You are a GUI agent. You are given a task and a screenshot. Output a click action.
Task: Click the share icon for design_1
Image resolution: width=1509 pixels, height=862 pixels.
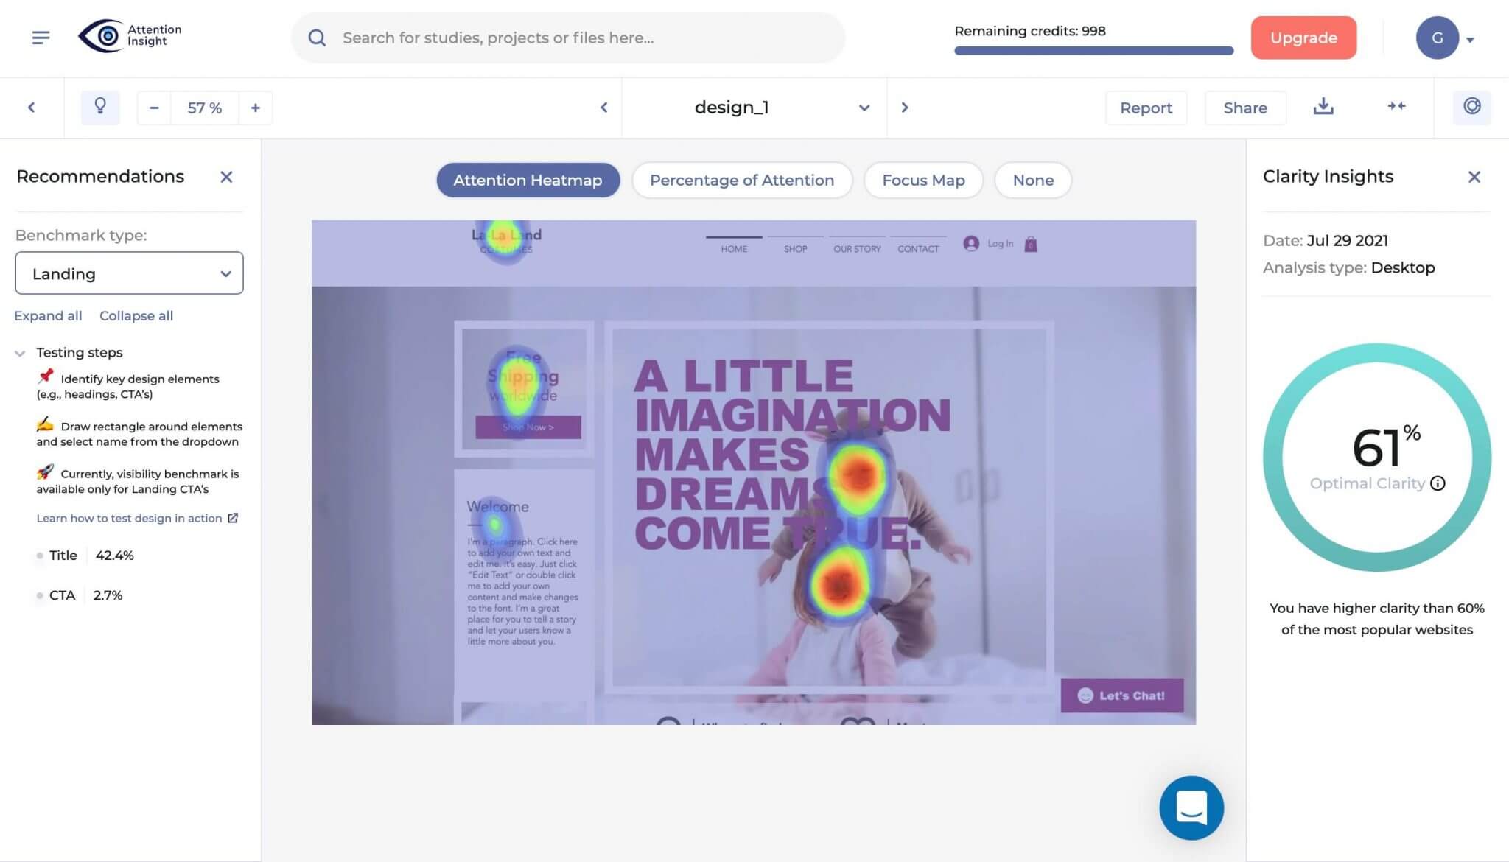pyautogui.click(x=1244, y=107)
